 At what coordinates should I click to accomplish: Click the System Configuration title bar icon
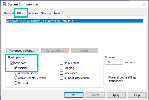(x=4, y=4)
